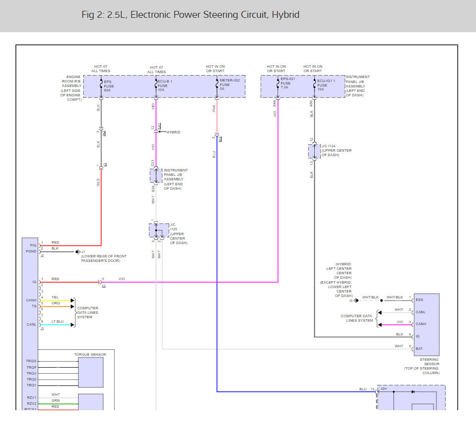Select the ECU-IG1 1 FUSE 10A label
This screenshot has height=423, width=476.
[x=326, y=85]
